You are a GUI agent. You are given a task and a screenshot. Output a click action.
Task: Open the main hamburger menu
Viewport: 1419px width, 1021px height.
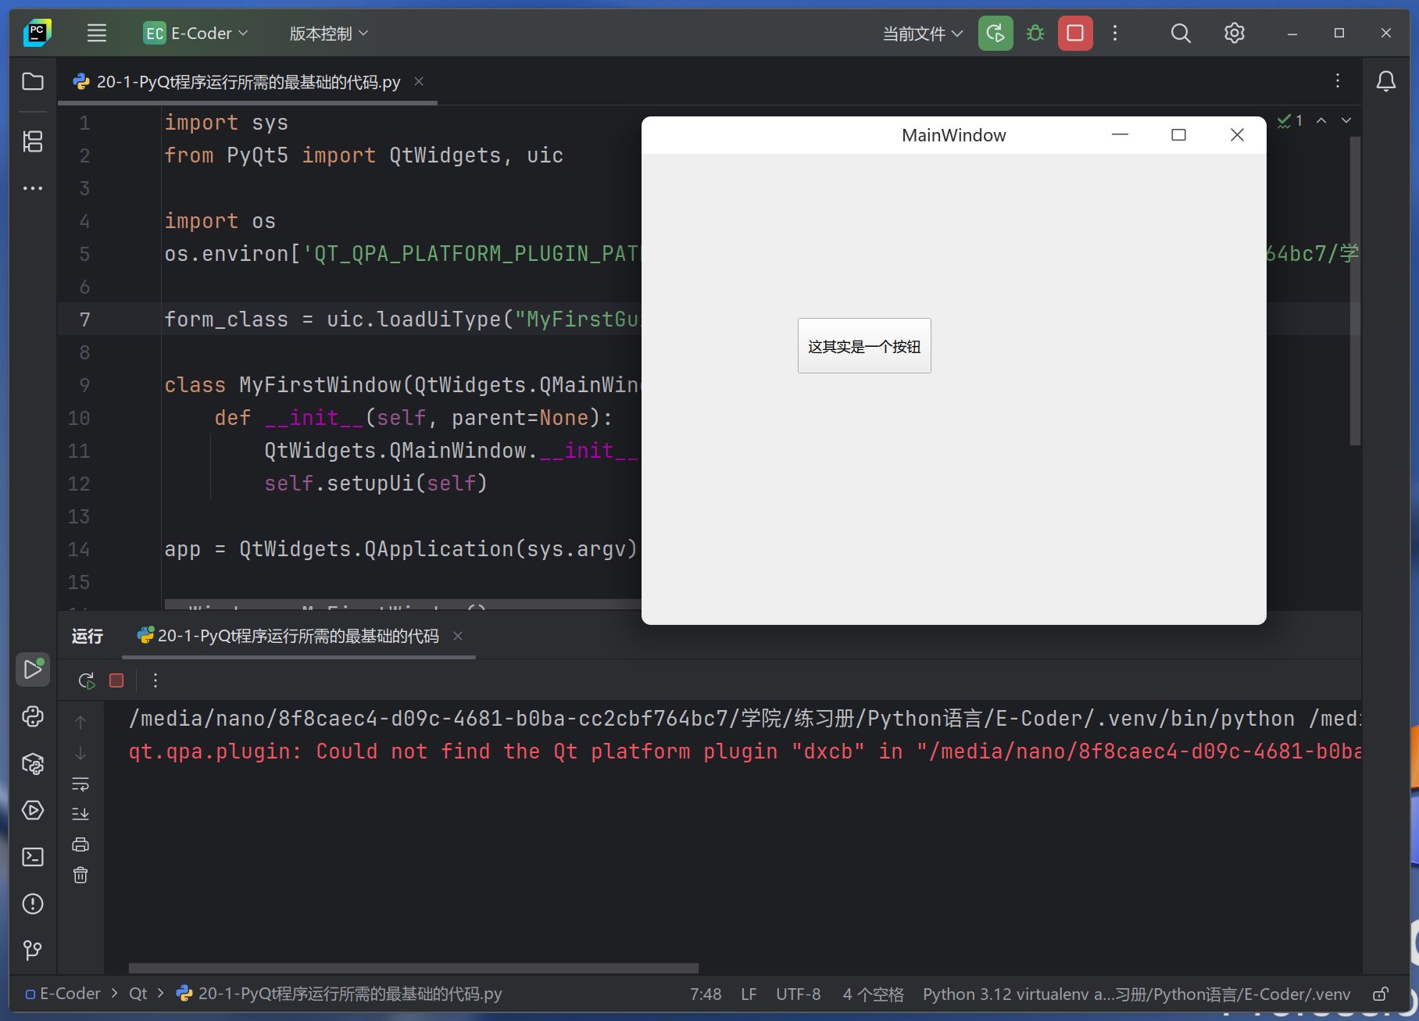(96, 33)
